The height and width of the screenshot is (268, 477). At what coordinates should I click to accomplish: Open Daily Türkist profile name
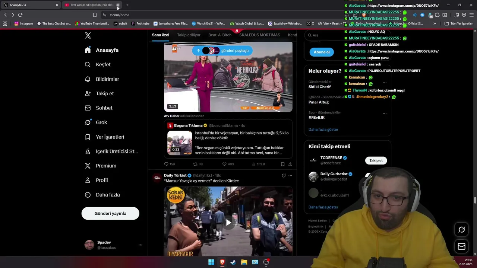[175, 175]
